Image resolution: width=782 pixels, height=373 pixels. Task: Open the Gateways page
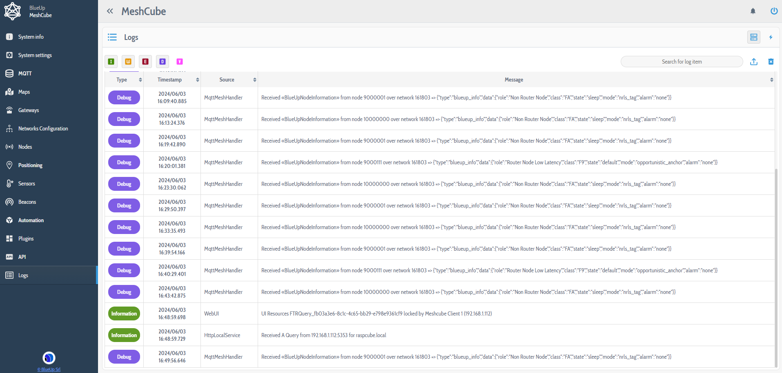(29, 110)
